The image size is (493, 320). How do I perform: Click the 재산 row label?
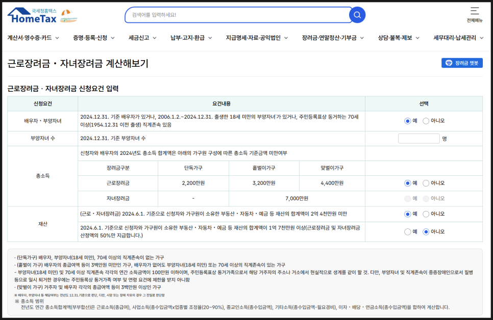[43, 224]
